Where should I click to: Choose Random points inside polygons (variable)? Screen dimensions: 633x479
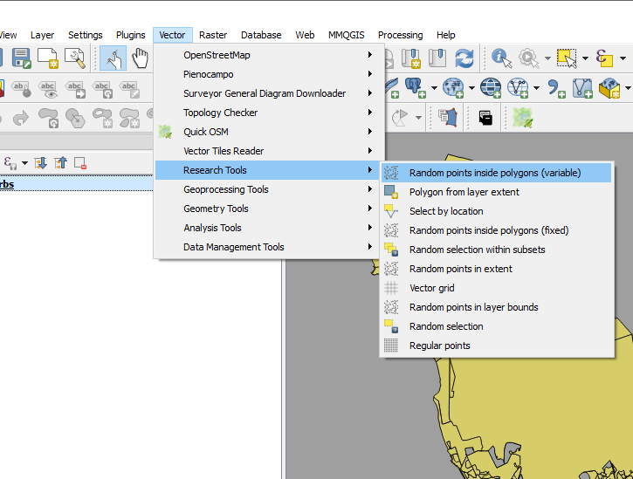(x=497, y=173)
